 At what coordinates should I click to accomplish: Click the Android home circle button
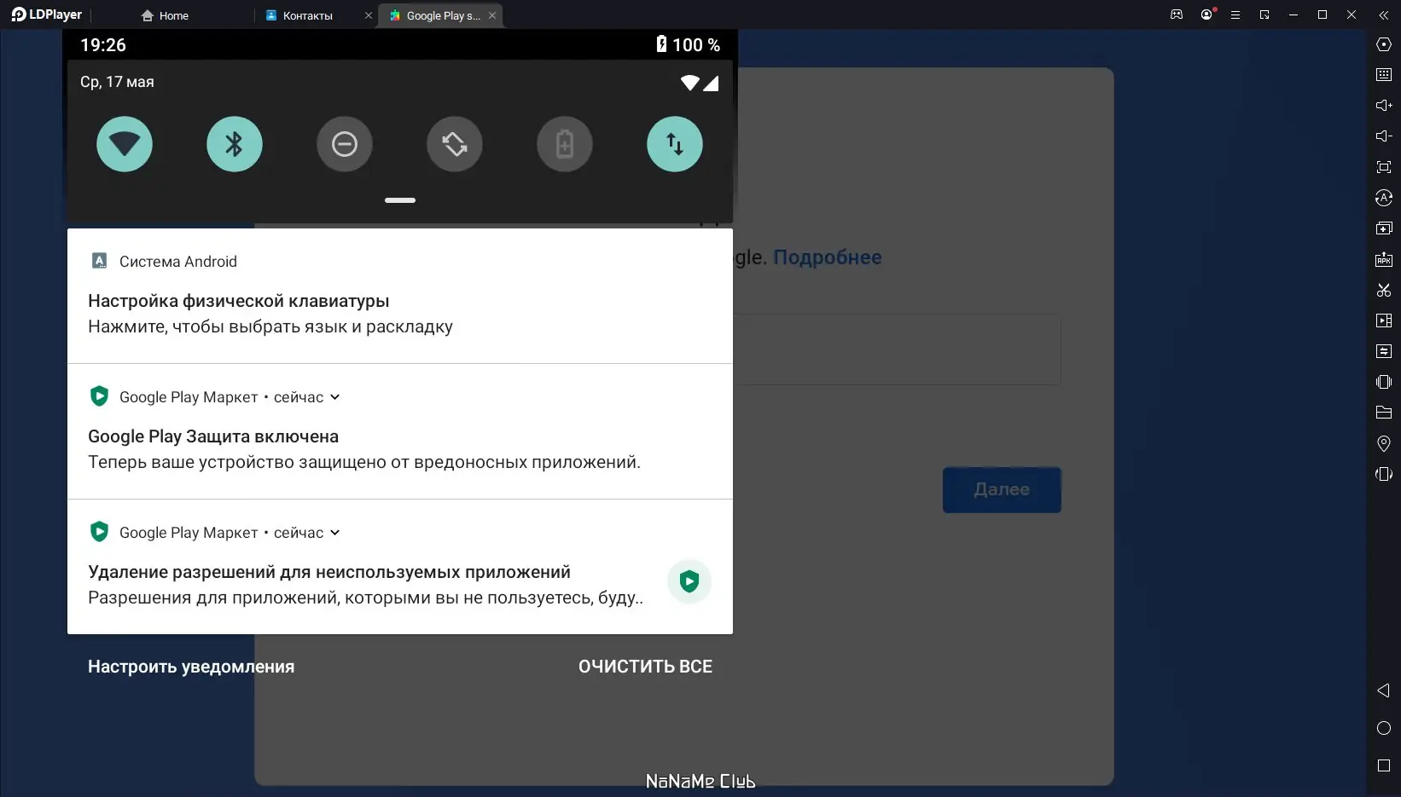pyautogui.click(x=1384, y=728)
